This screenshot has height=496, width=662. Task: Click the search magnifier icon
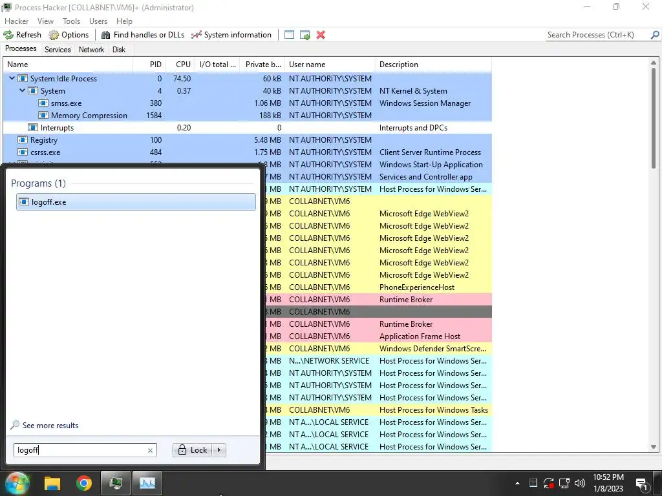click(655, 35)
